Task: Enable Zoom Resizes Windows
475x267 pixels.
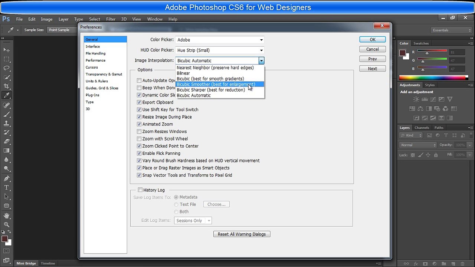Action: [139, 132]
